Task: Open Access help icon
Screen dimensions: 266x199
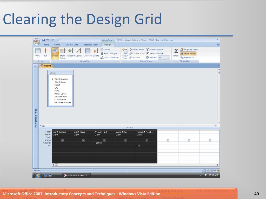Action: click(x=218, y=45)
